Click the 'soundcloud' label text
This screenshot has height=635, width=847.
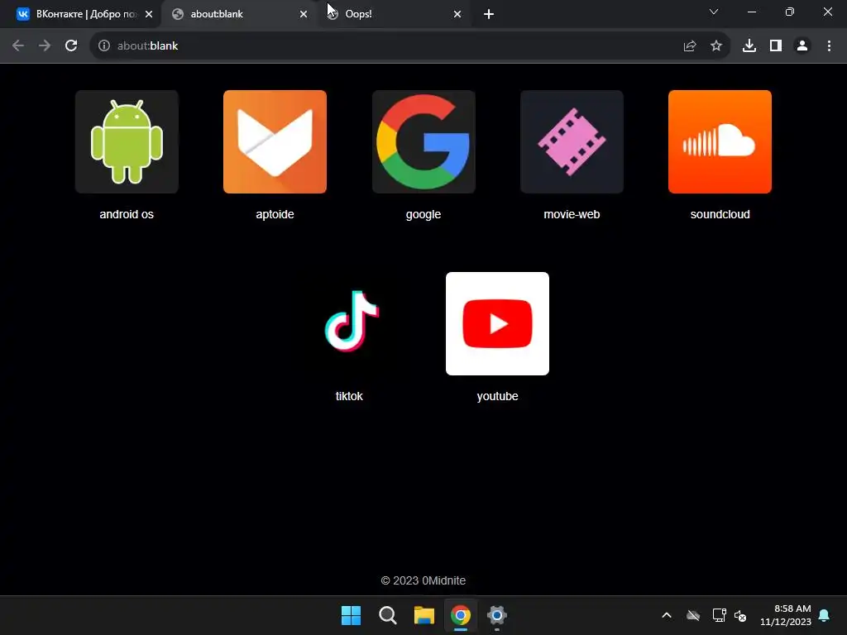point(720,214)
